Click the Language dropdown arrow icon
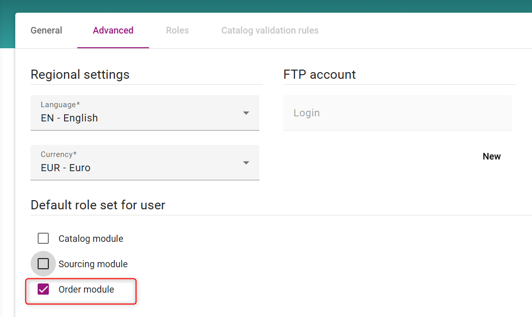The height and width of the screenshot is (317, 532). pyautogui.click(x=246, y=113)
